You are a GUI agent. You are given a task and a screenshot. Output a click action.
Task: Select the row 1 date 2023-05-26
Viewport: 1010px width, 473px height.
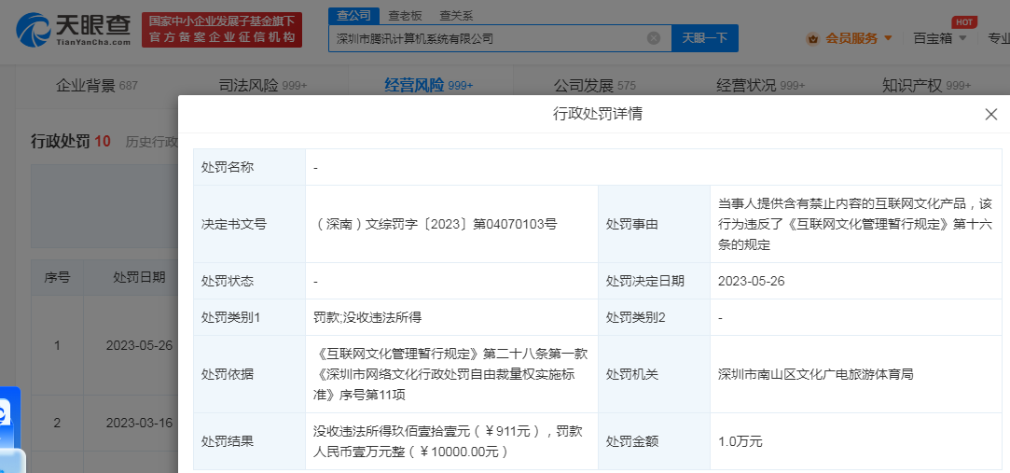[x=139, y=345]
